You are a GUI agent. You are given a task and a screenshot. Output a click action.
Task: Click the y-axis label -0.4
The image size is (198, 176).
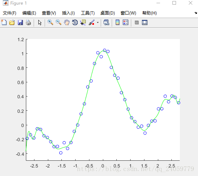[x=20, y=154]
